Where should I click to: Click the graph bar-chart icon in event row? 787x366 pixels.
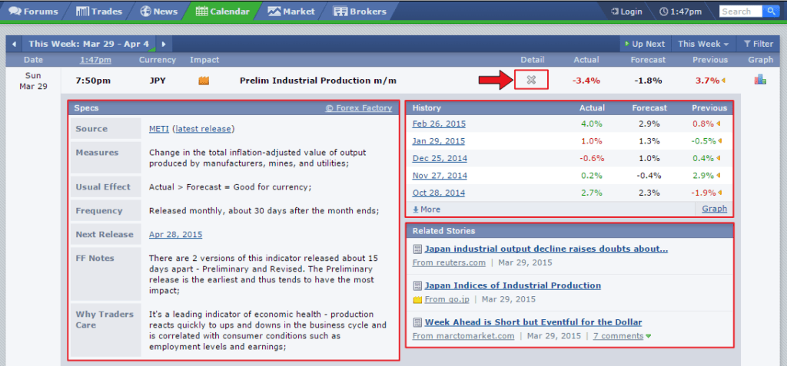pyautogui.click(x=760, y=80)
